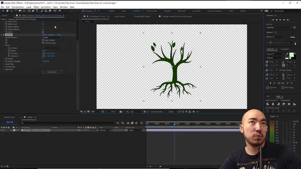Align layers horizontally to center
This screenshot has height=169, width=301.
point(273,104)
